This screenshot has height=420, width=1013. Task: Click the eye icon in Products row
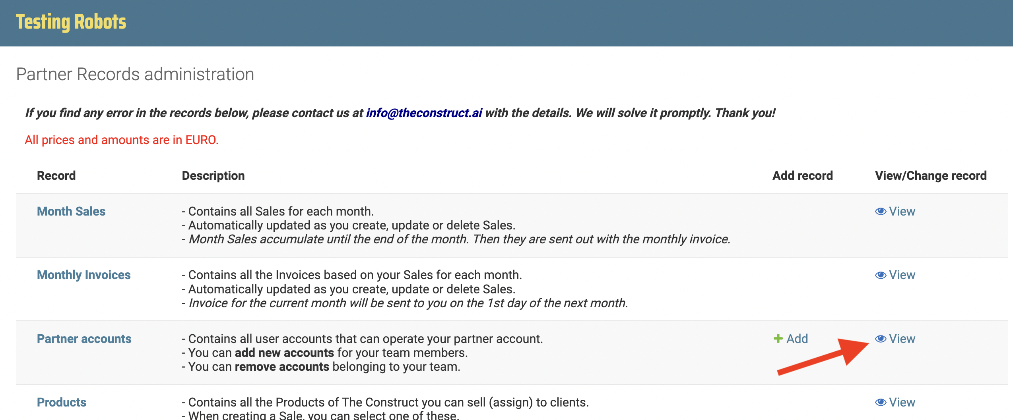pos(881,402)
